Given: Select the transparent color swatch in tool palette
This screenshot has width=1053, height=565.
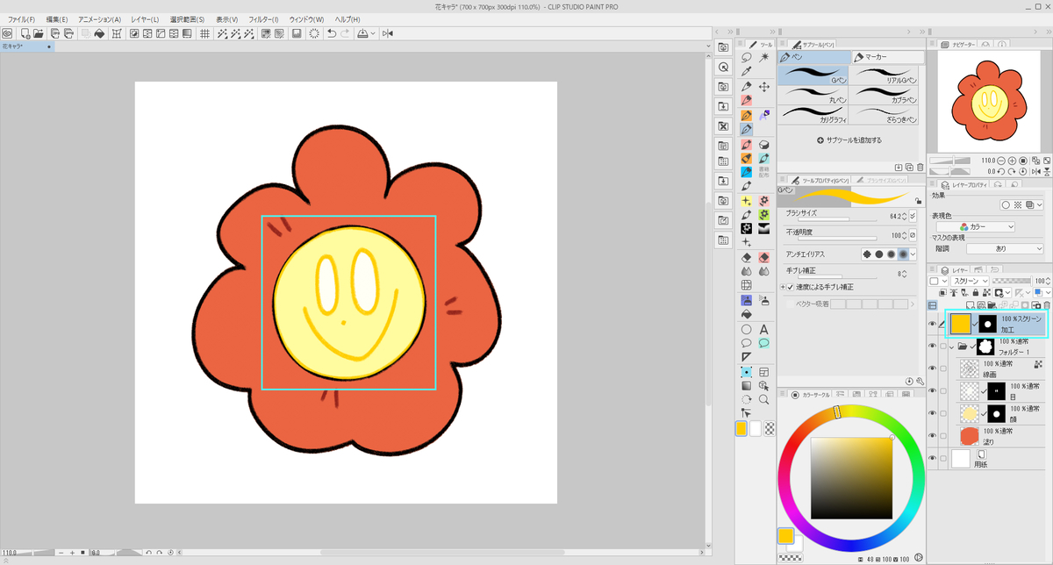Looking at the screenshot, I should click(x=770, y=429).
